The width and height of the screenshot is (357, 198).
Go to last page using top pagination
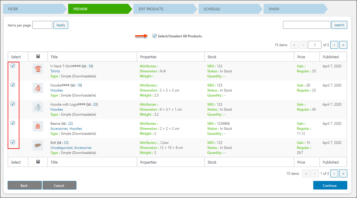343,45
